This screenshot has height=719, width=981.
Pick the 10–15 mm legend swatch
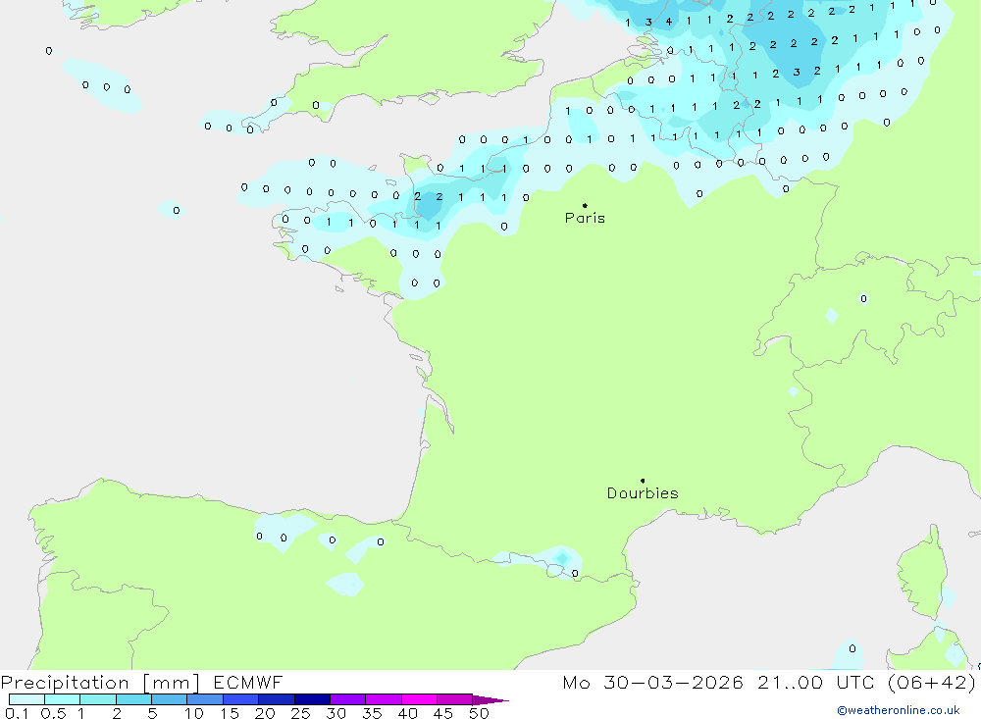(x=205, y=699)
